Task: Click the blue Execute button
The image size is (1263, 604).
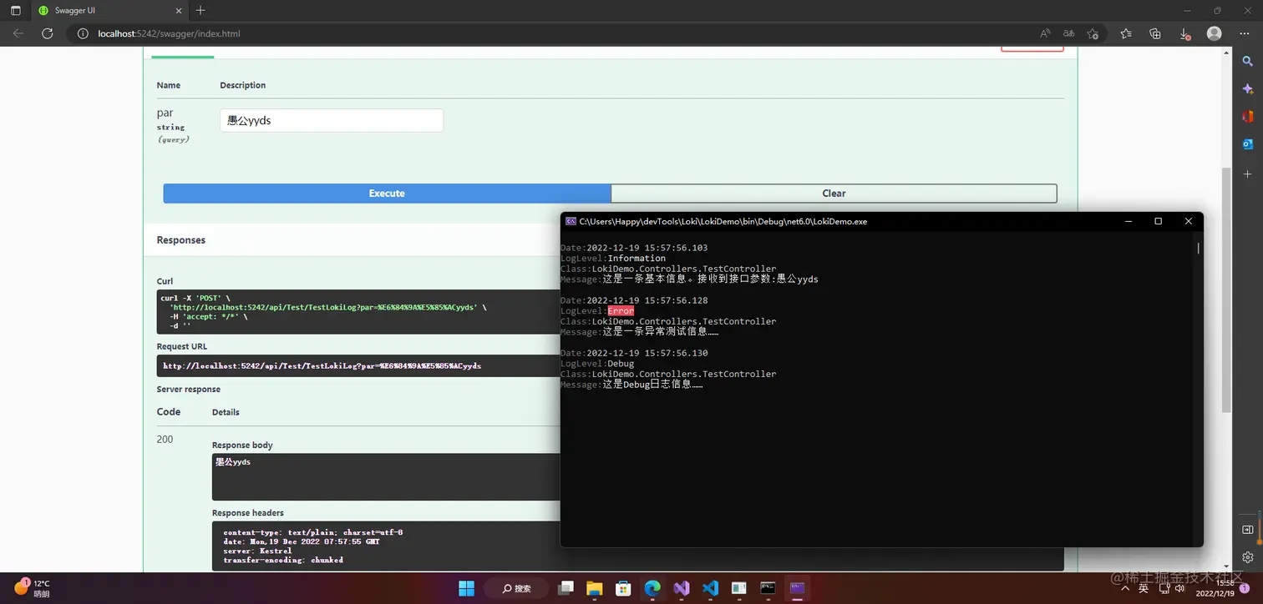Action: click(387, 194)
